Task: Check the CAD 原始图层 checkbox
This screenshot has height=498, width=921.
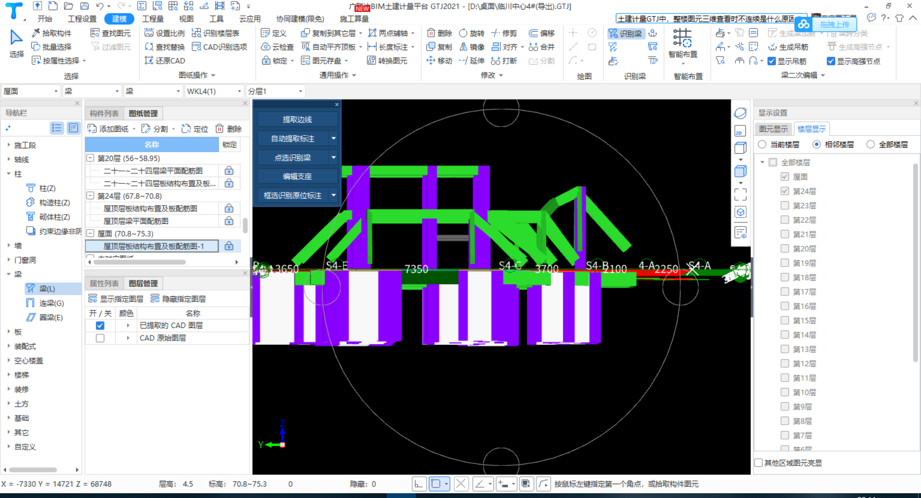Action: point(100,338)
